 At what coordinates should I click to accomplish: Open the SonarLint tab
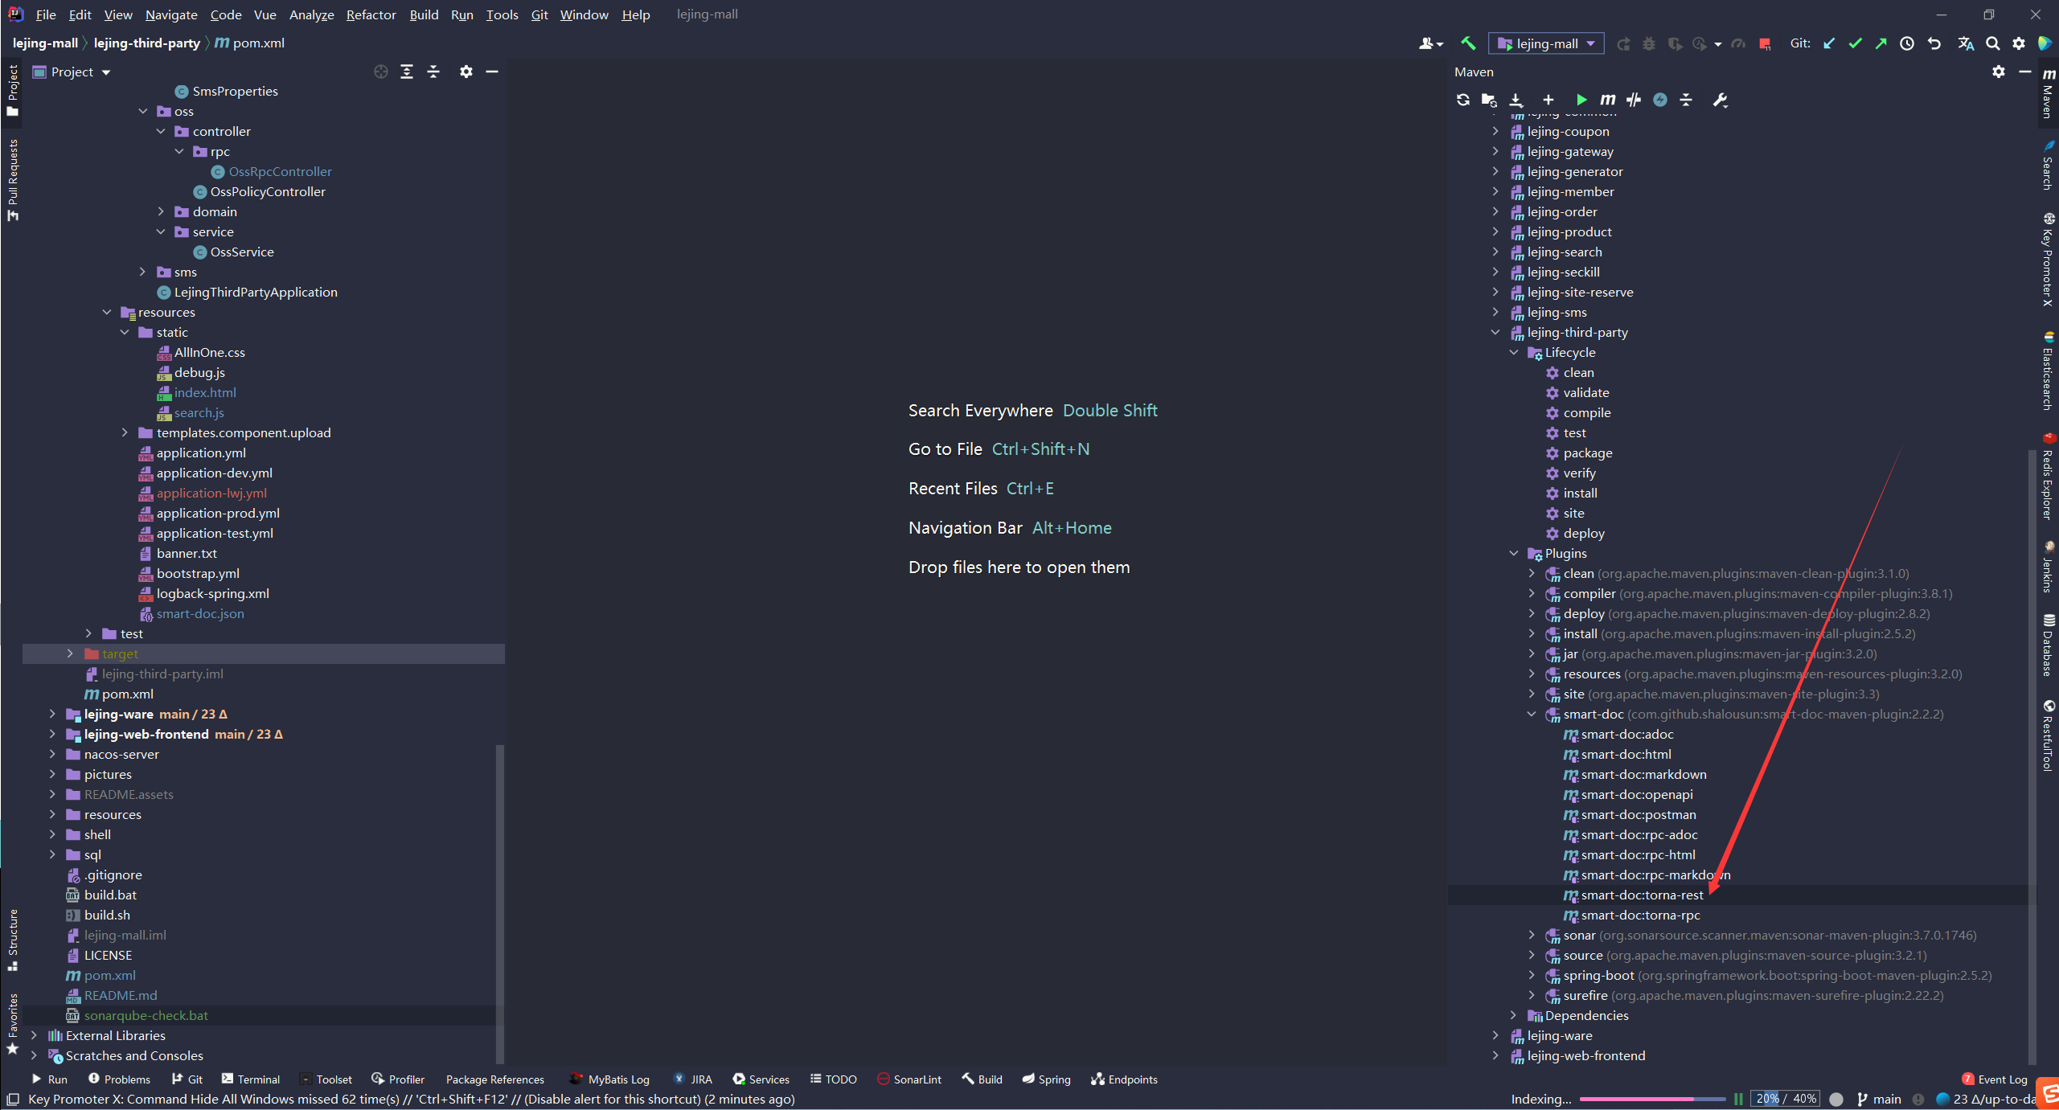click(909, 1079)
